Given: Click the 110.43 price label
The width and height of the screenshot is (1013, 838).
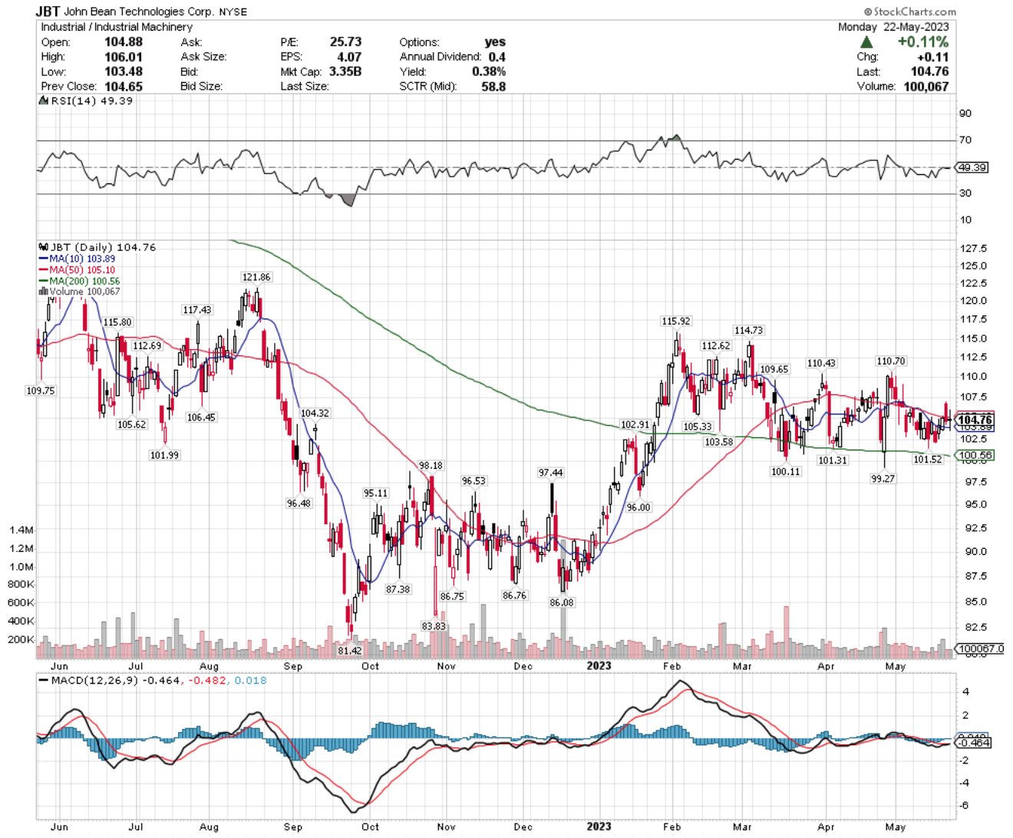Looking at the screenshot, I should point(821,363).
